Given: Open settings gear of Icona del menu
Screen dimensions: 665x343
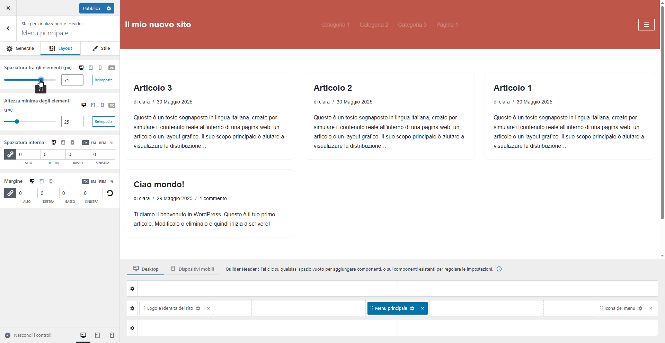Looking at the screenshot, I should tap(640, 308).
